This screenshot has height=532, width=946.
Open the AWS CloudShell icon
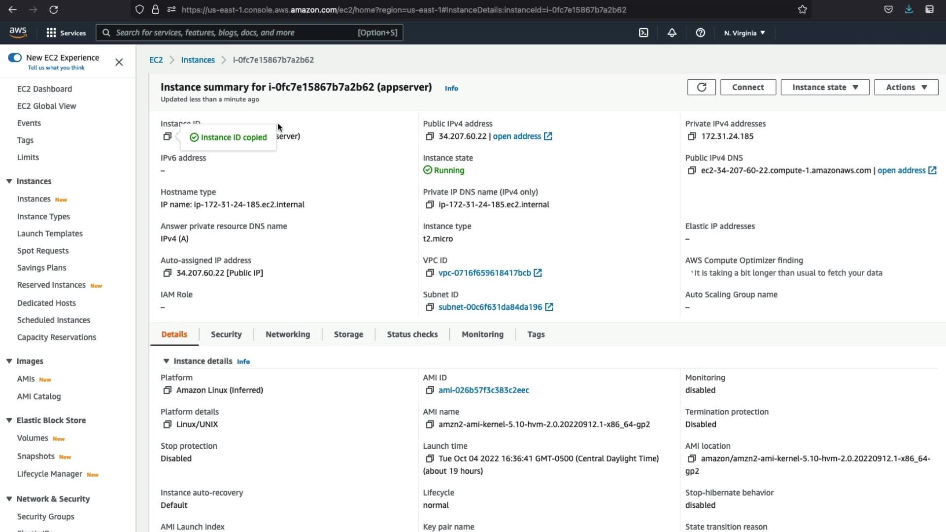643,33
